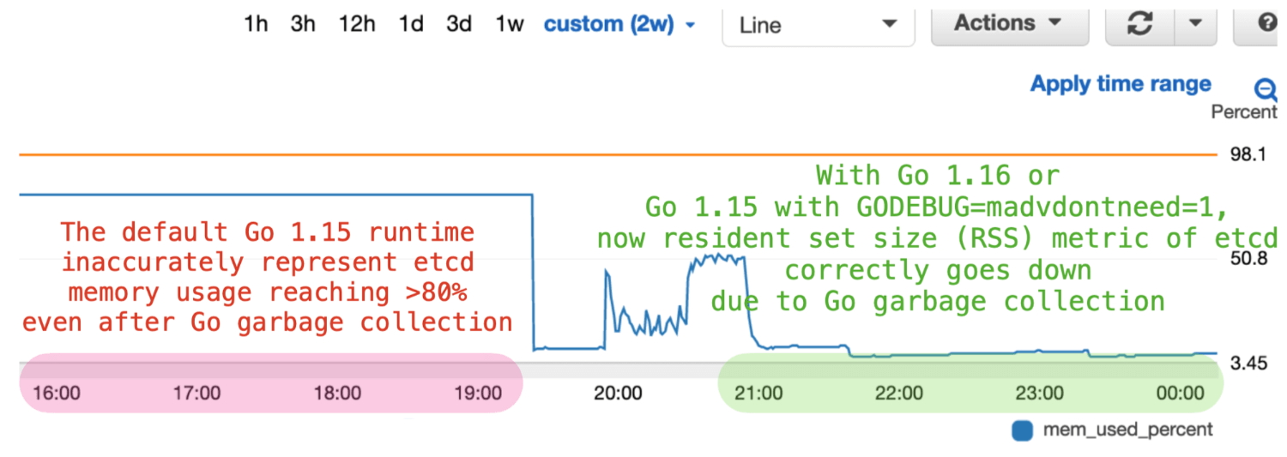
Task: Open the help question mark icon
Action: point(1267,24)
